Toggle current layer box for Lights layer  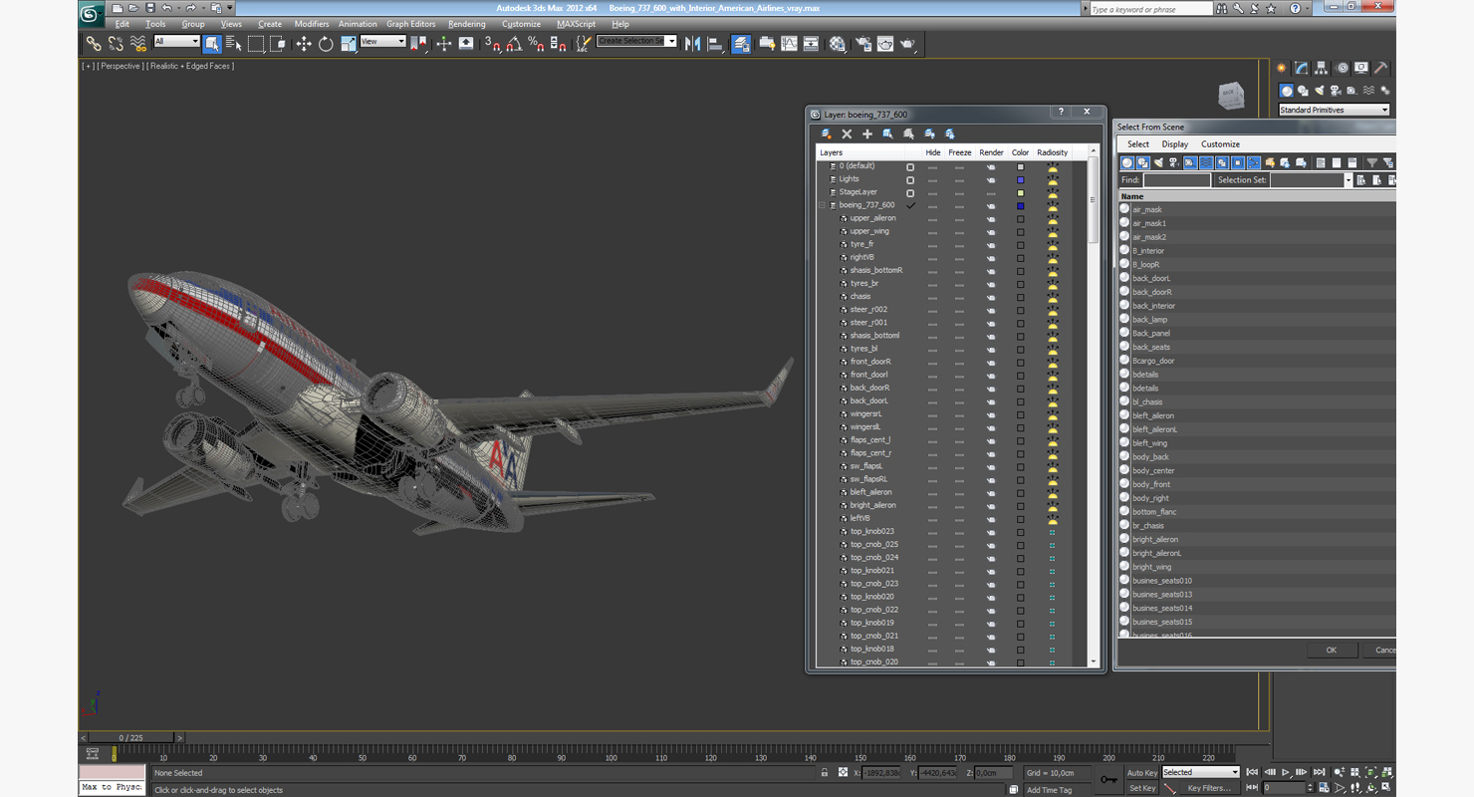[909, 180]
